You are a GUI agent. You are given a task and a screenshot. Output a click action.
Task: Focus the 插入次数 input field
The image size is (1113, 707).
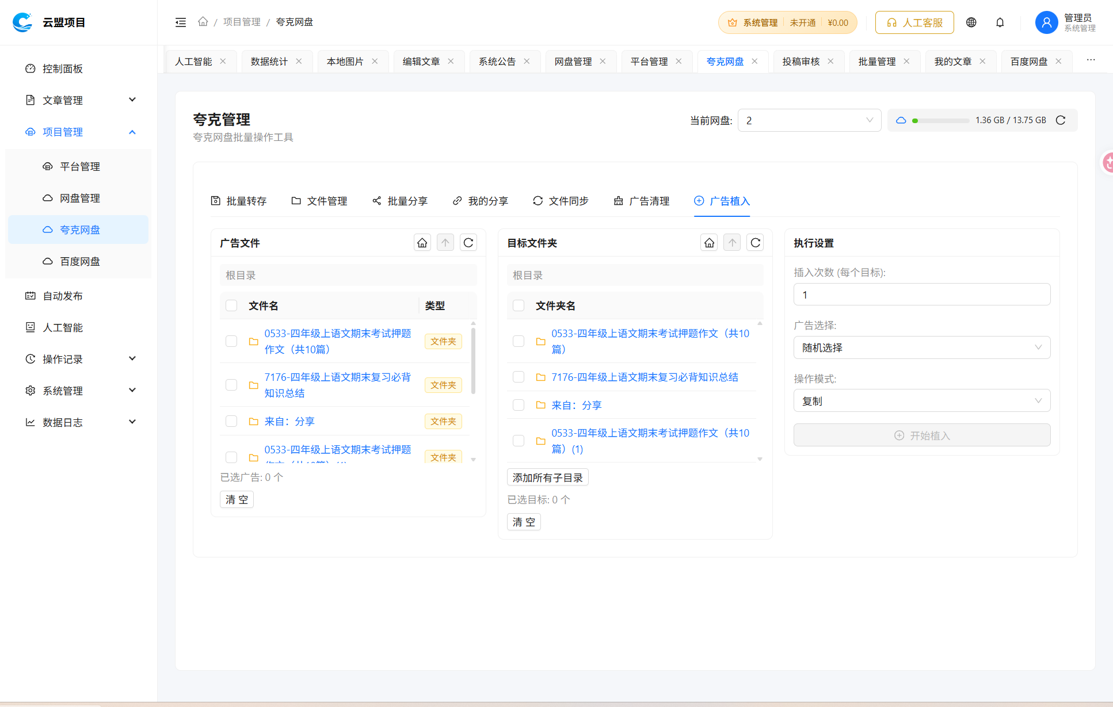(x=921, y=295)
